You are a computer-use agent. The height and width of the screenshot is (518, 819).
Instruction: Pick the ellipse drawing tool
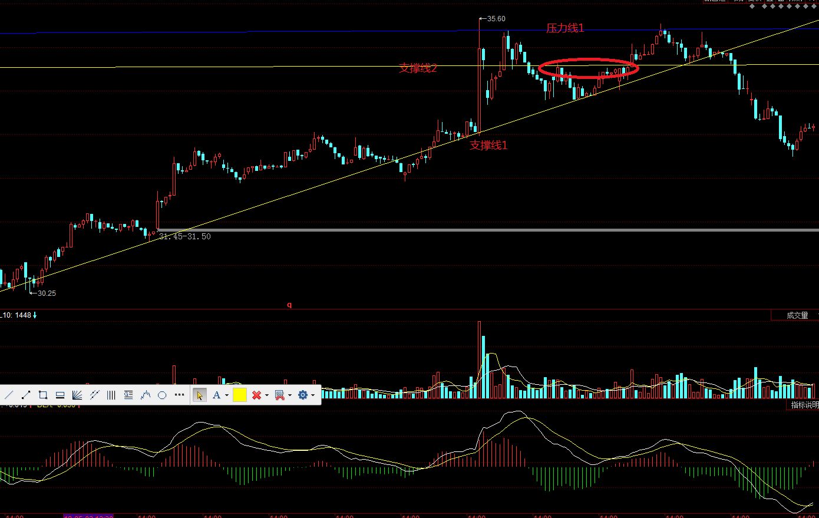pyautogui.click(x=162, y=395)
